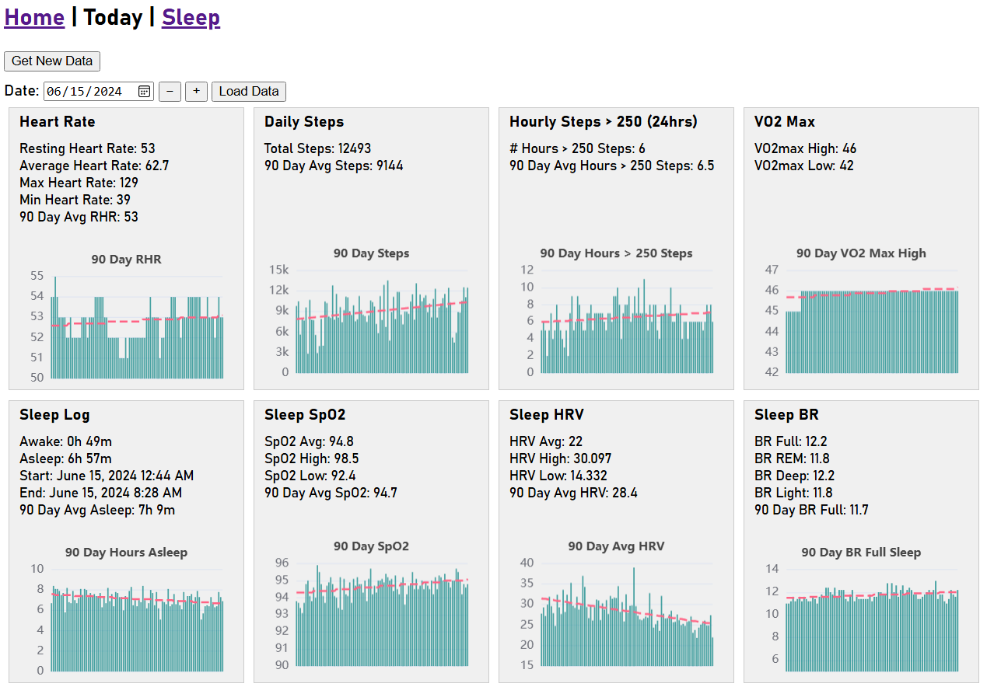Click the Sleep Log card heading
Viewport: 987px width, 687px height.
coord(54,415)
